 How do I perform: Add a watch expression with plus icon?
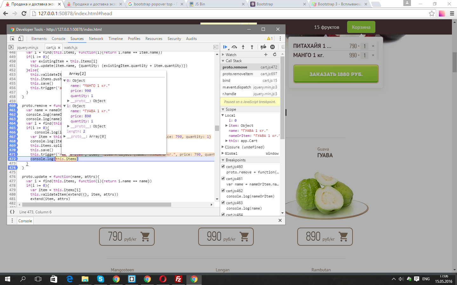[266, 55]
